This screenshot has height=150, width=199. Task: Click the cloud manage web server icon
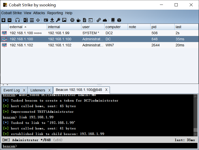(105, 20)
